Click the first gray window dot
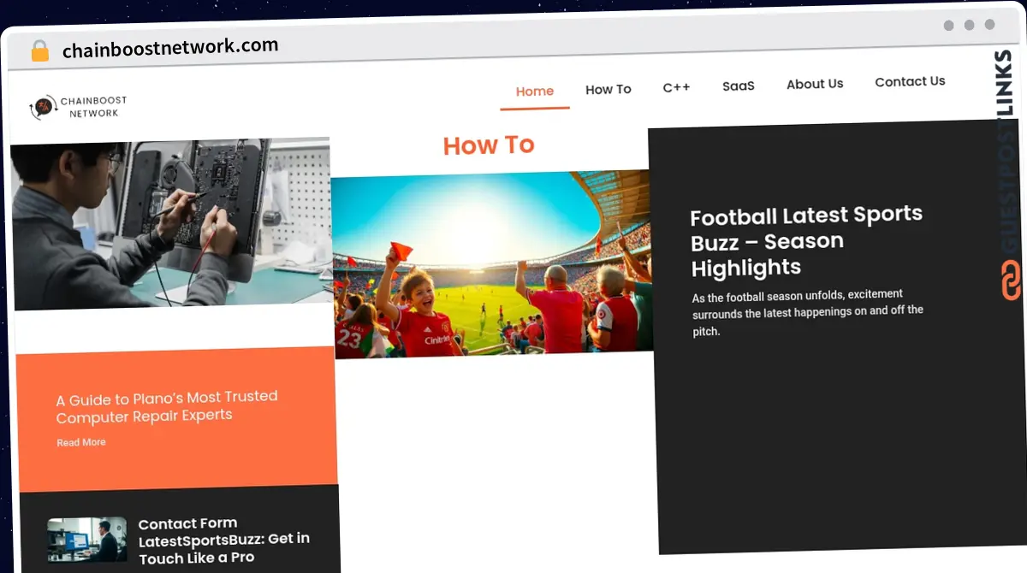This screenshot has height=573, width=1027. tap(949, 26)
